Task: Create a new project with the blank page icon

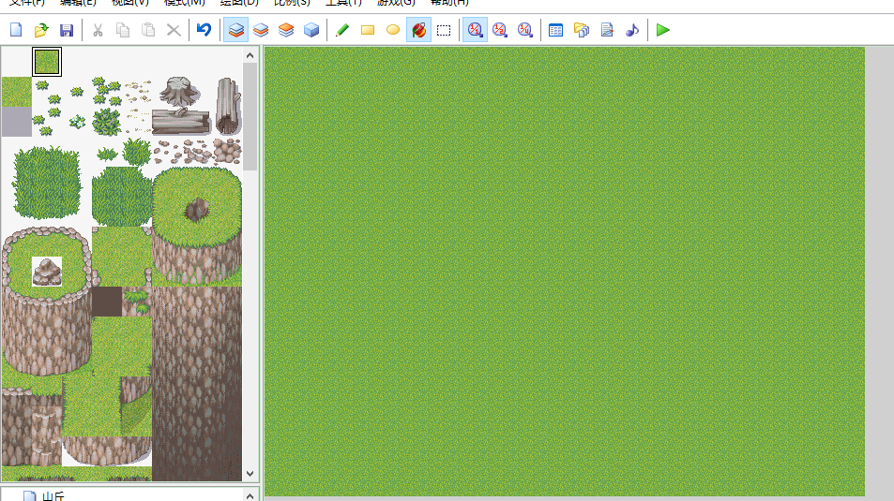Action: click(16, 30)
